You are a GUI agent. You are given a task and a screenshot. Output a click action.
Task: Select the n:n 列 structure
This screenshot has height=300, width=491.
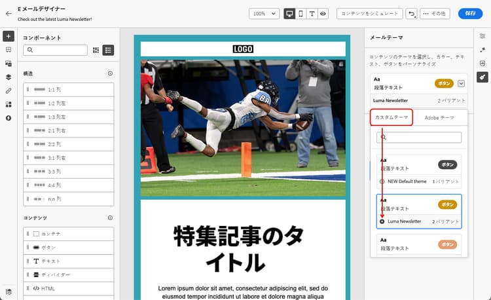click(x=69, y=199)
